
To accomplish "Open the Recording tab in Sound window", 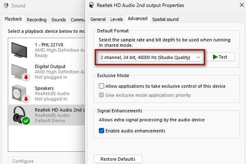I will 36,20.
